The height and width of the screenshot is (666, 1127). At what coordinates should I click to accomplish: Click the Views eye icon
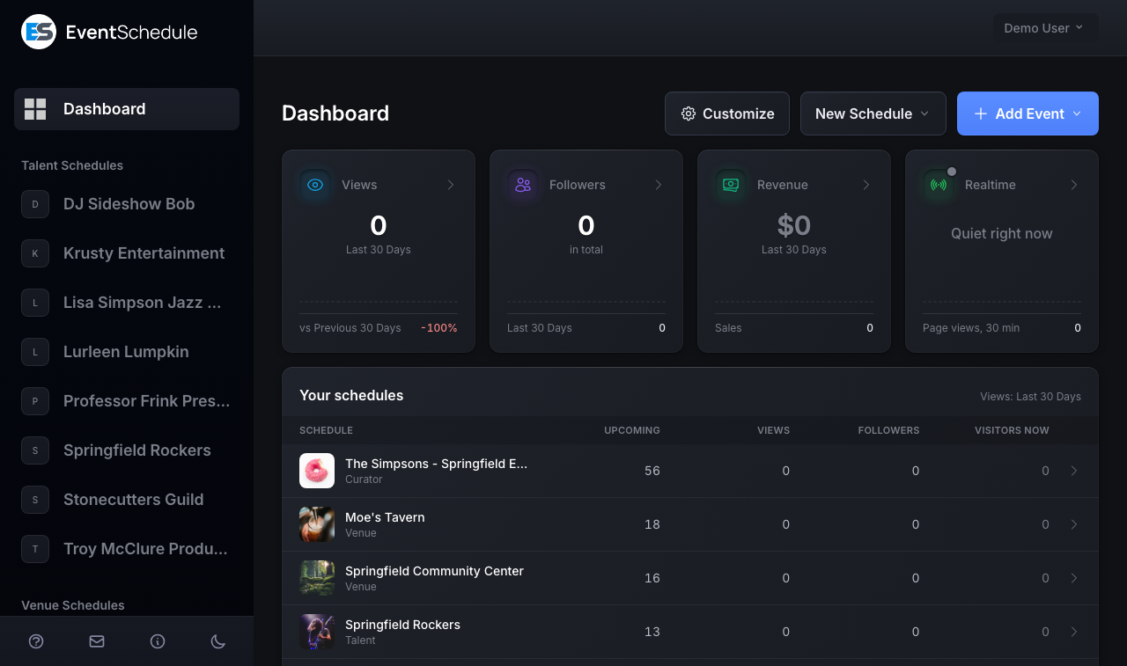[315, 185]
